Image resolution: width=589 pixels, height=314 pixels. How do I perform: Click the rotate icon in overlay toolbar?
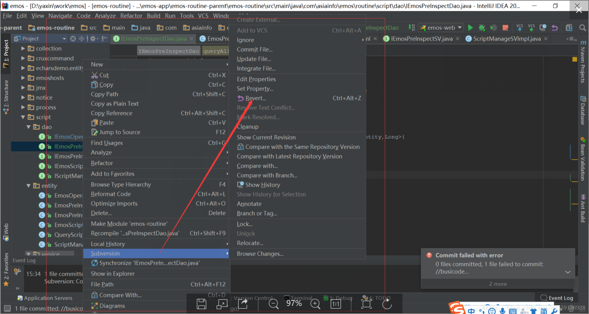(387, 304)
